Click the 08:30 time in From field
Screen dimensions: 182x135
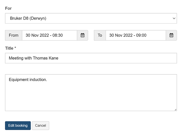click(58, 35)
